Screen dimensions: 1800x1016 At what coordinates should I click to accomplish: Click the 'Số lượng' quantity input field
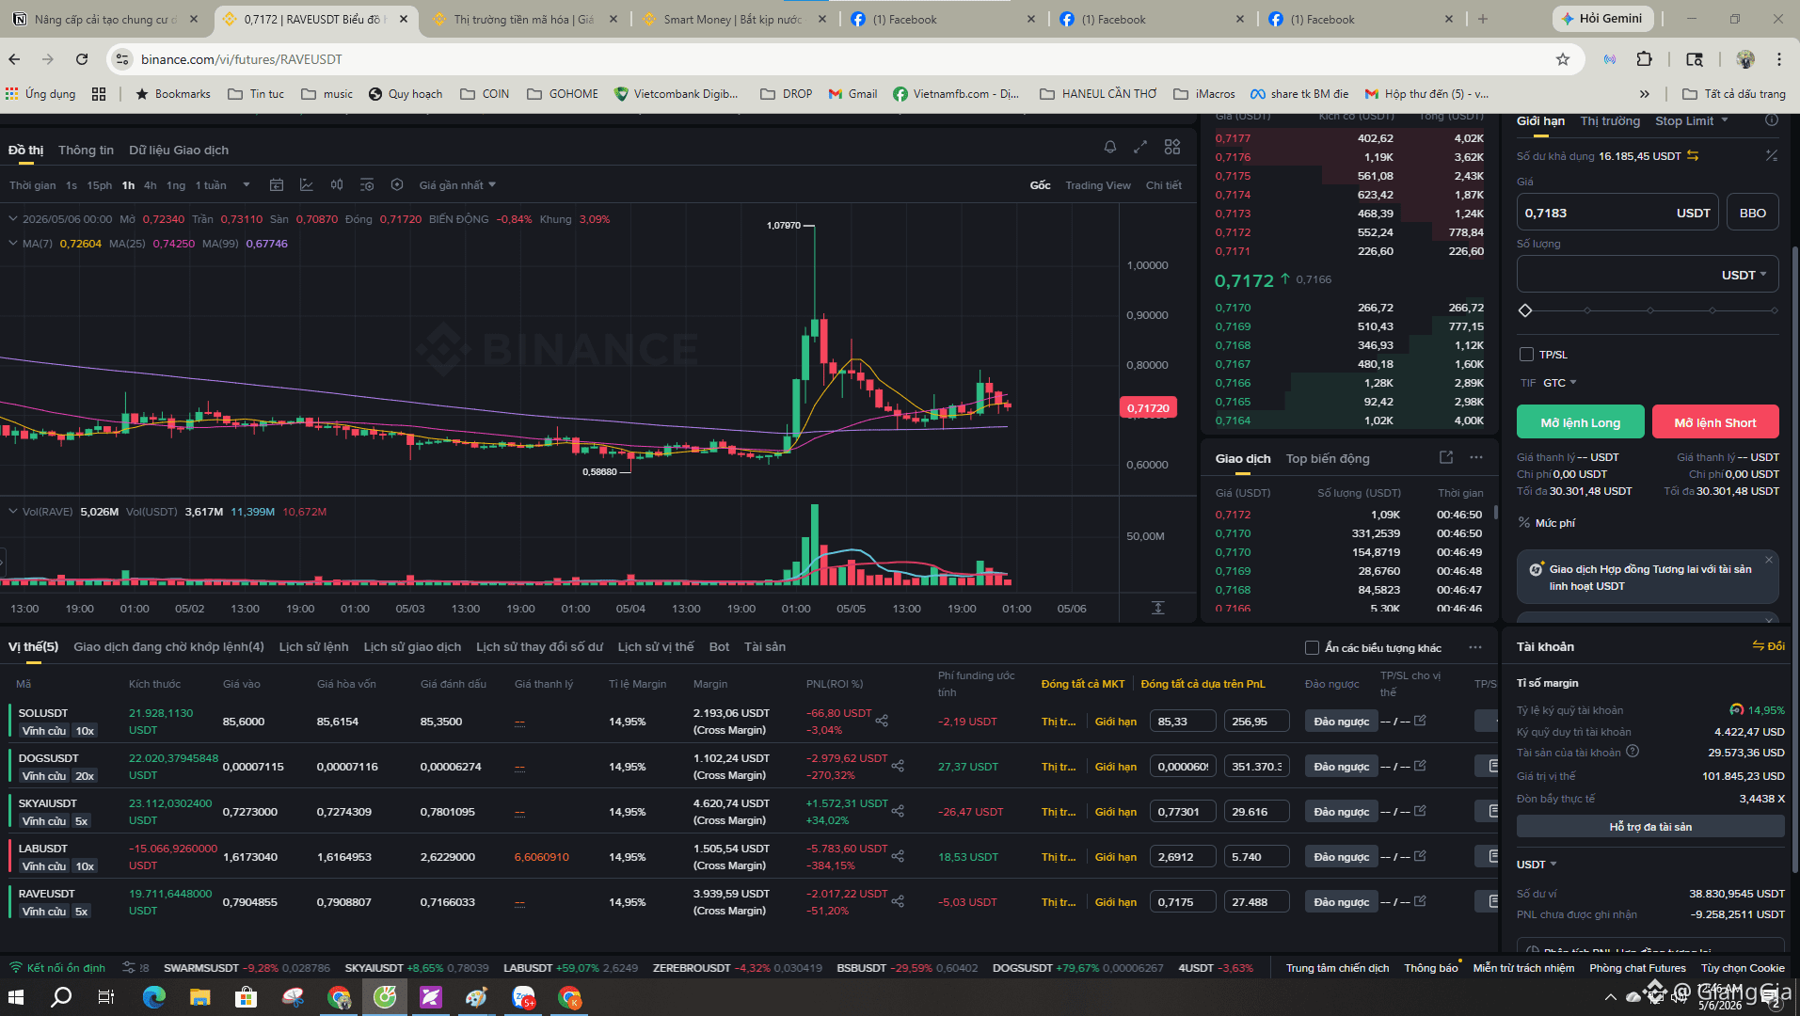1648,275
